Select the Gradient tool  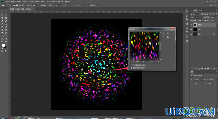(2, 30)
